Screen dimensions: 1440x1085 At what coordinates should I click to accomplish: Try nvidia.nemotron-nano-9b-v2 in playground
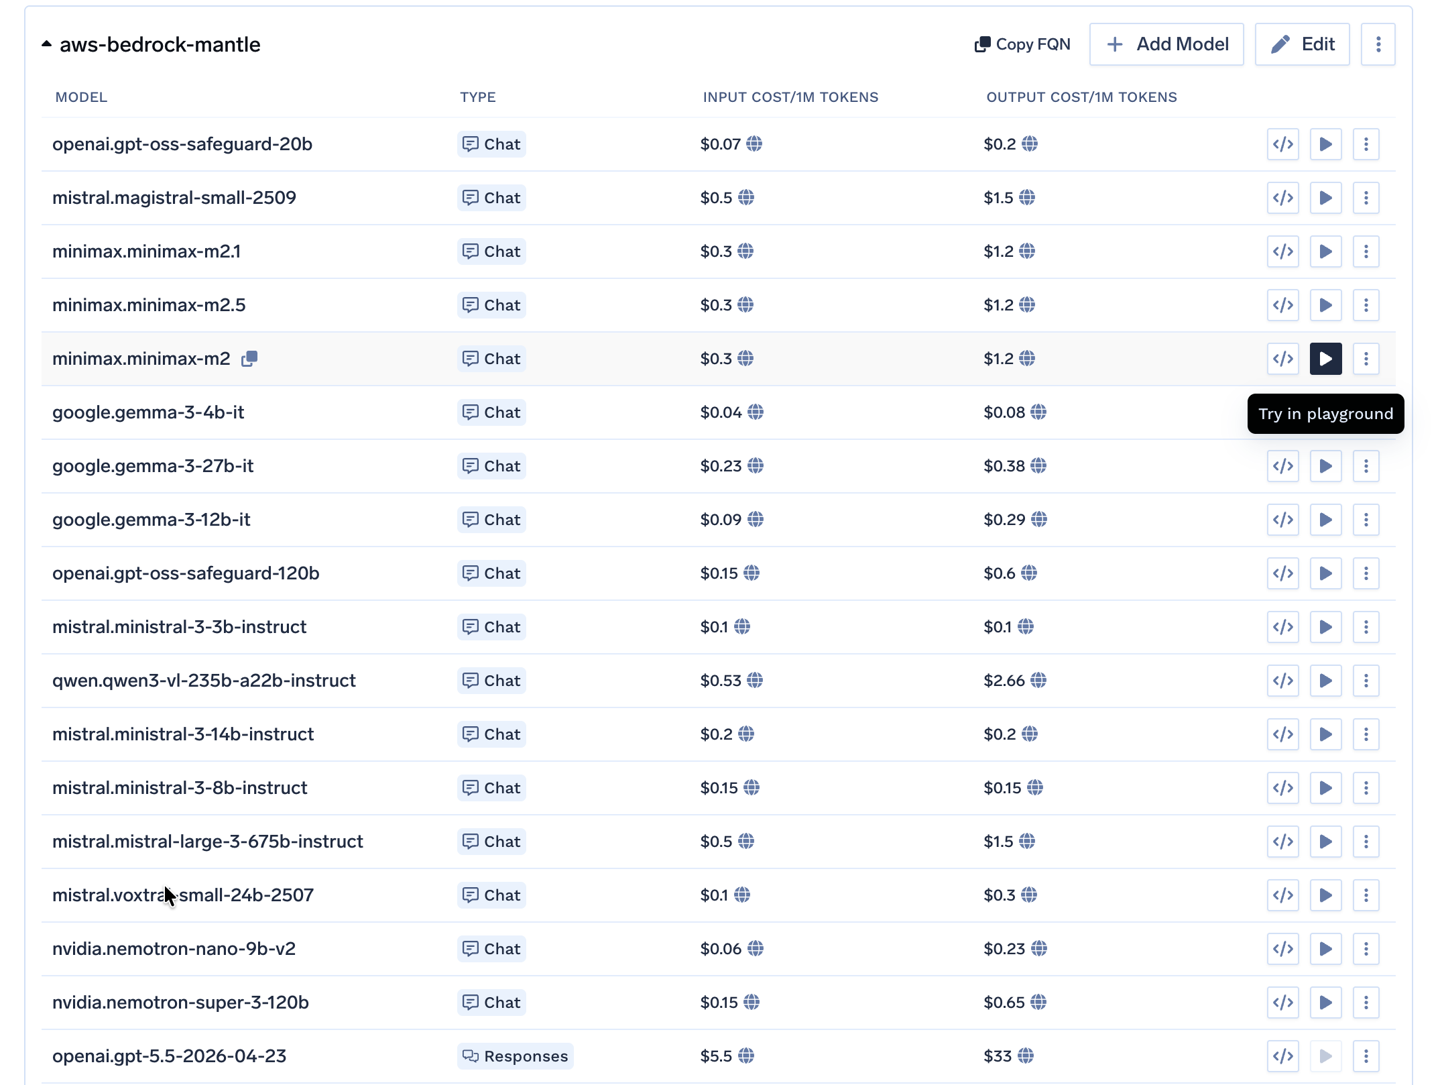pyautogui.click(x=1325, y=949)
